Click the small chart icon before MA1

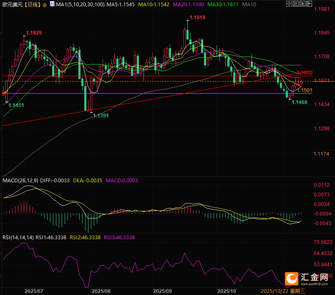pyautogui.click(x=52, y=5)
